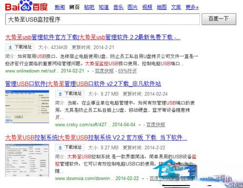This screenshot has width=243, height=188.
Task: Expand dropdown arrow after onlinedown.net date
Action: 88,71
